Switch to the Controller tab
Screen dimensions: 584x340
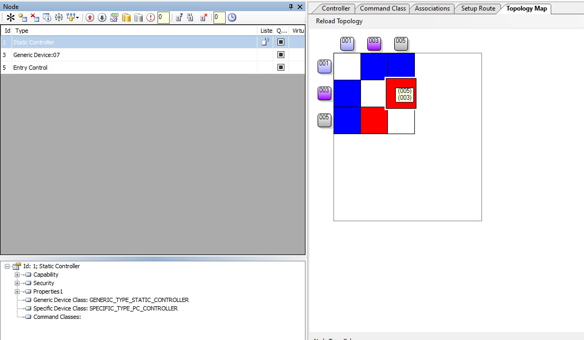pyautogui.click(x=336, y=8)
